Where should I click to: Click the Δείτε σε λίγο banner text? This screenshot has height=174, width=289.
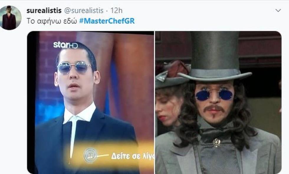(x=132, y=156)
